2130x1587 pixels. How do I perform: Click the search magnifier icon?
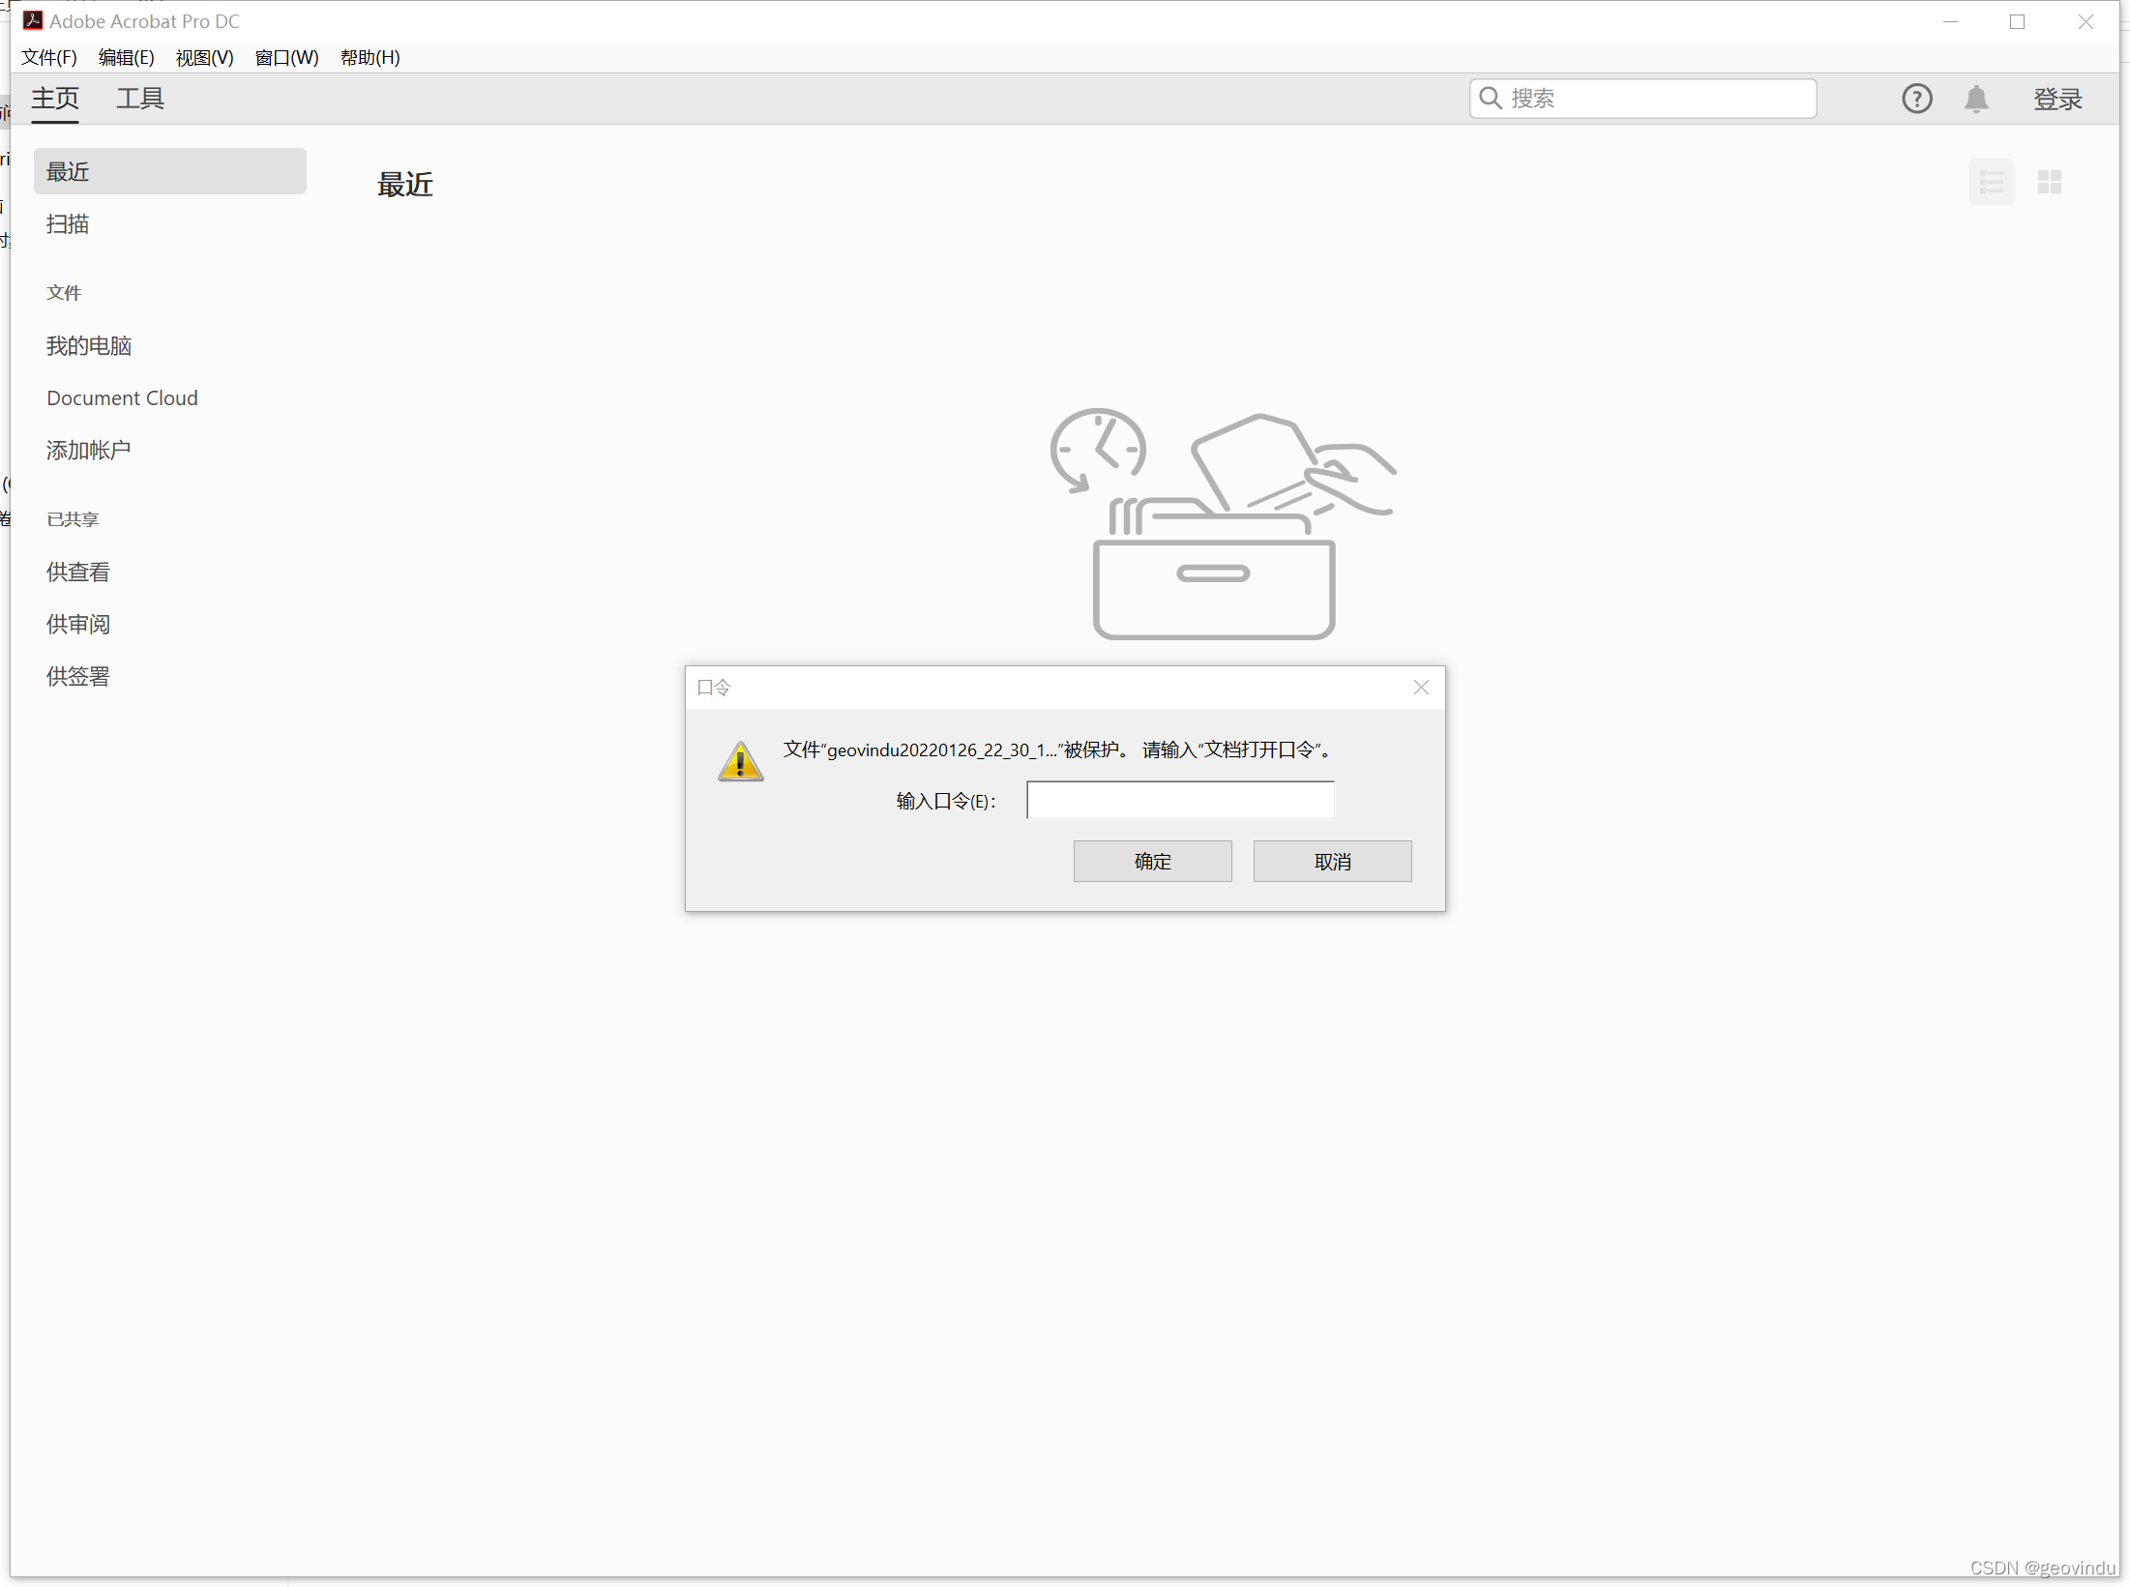1491,99
